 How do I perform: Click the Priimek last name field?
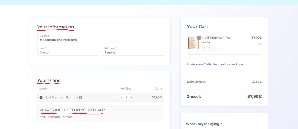[133, 51]
